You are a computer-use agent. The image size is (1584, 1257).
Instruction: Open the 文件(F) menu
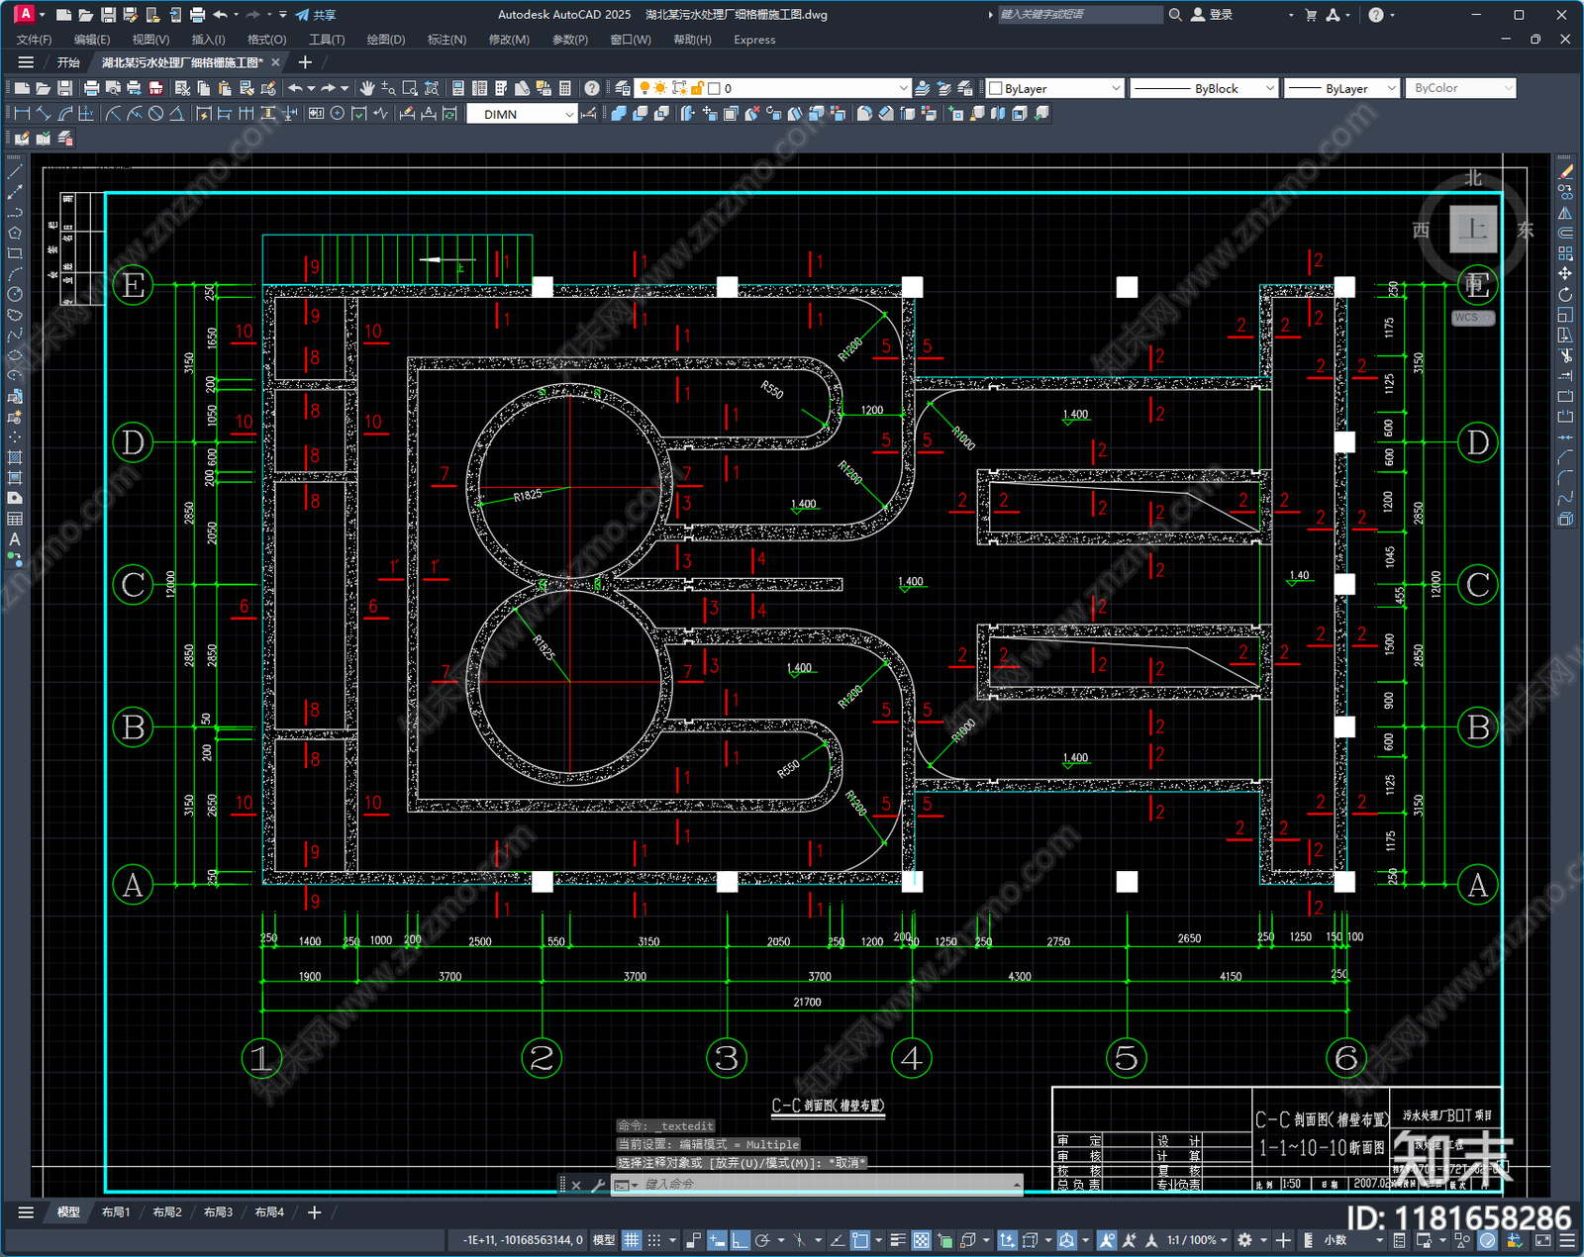34,40
